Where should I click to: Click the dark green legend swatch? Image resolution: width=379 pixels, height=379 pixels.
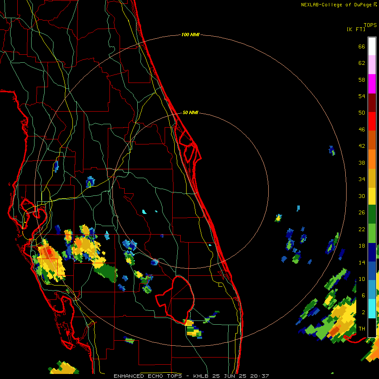pyautogui.click(x=372, y=214)
